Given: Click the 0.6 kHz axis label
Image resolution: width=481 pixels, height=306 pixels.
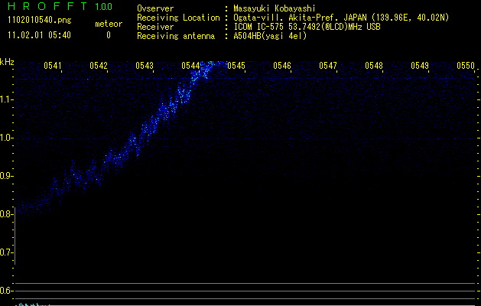Looking at the screenshot, I should [x=6, y=291].
